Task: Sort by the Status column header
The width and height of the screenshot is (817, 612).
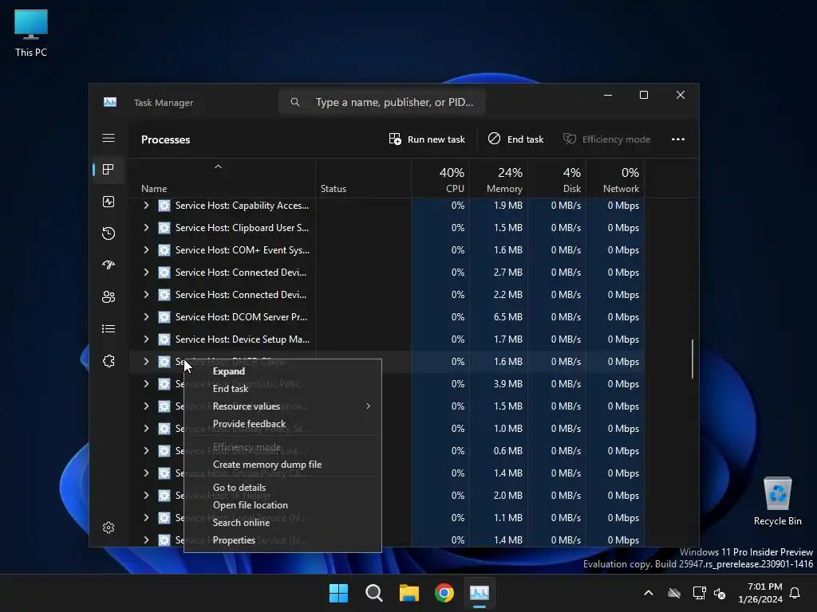Action: point(364,178)
